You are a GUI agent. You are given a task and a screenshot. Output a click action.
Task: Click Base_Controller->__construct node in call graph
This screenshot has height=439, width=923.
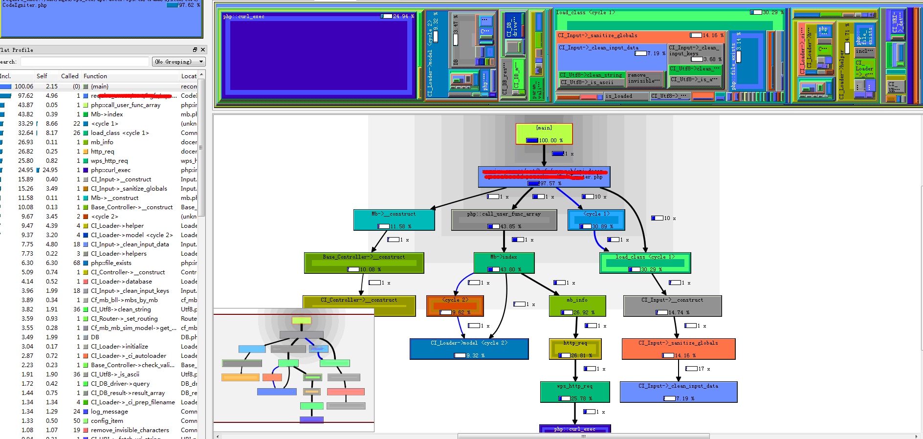364,263
